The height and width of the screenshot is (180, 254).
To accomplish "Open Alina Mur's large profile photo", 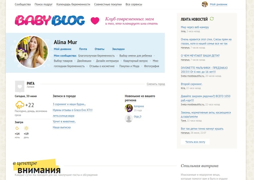I will [x=32, y=52].
